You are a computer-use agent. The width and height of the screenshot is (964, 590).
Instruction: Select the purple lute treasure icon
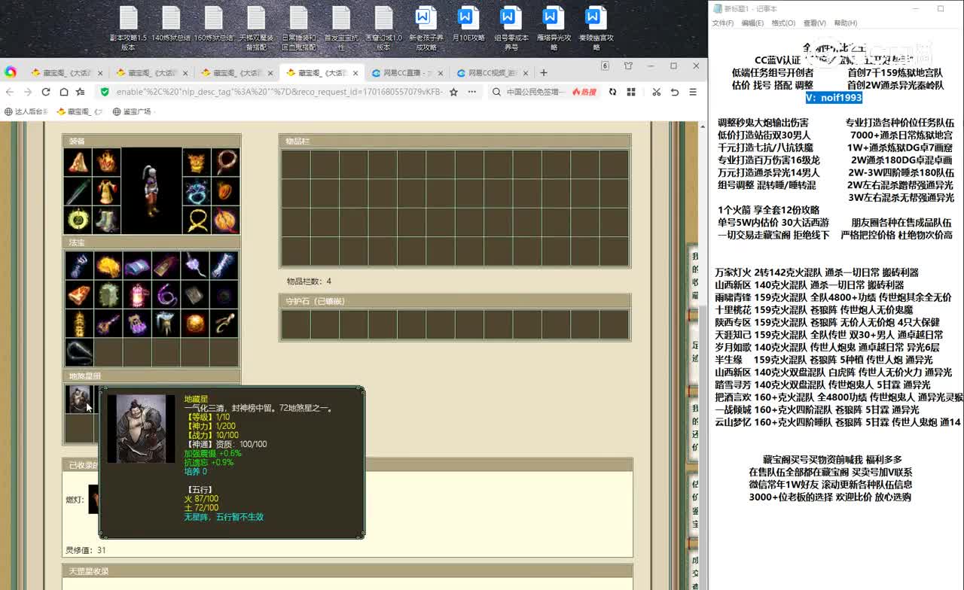(108, 324)
